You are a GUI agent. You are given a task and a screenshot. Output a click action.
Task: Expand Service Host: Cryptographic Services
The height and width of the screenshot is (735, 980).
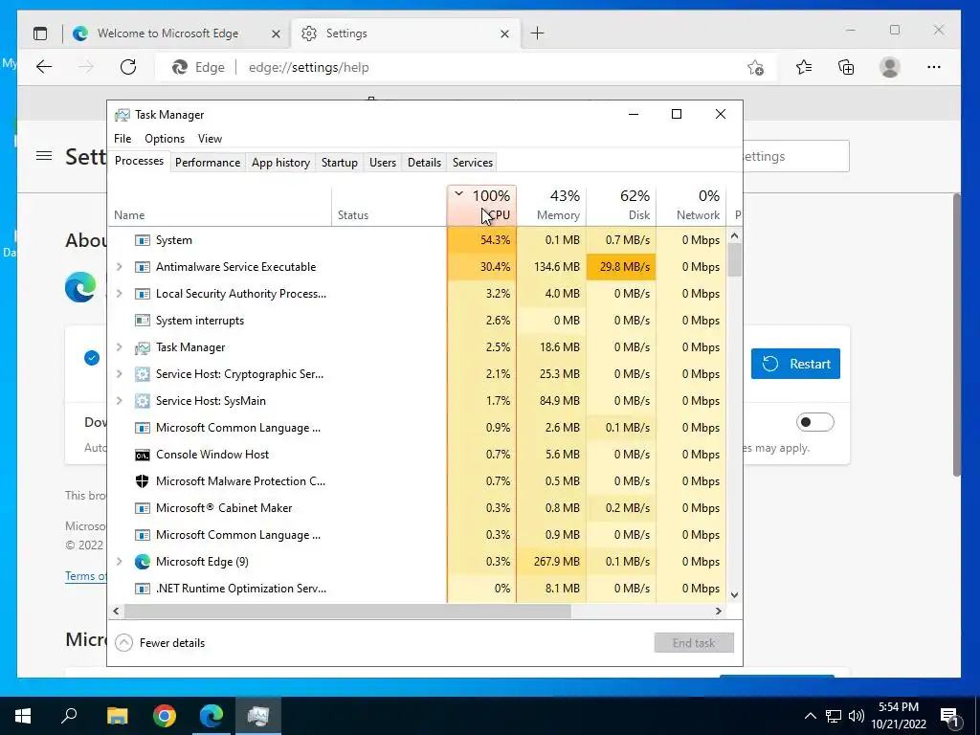tap(120, 374)
